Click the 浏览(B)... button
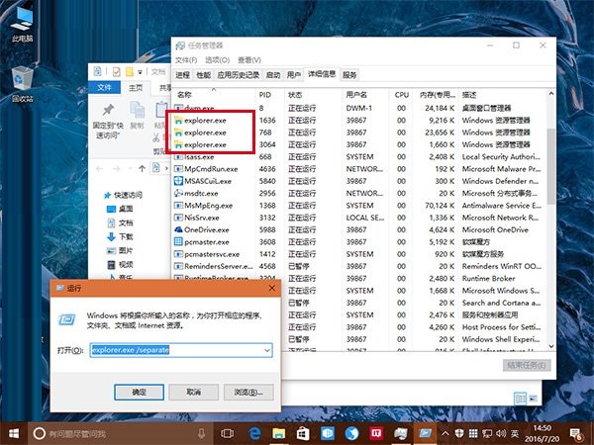594x445 pixels. point(248,392)
